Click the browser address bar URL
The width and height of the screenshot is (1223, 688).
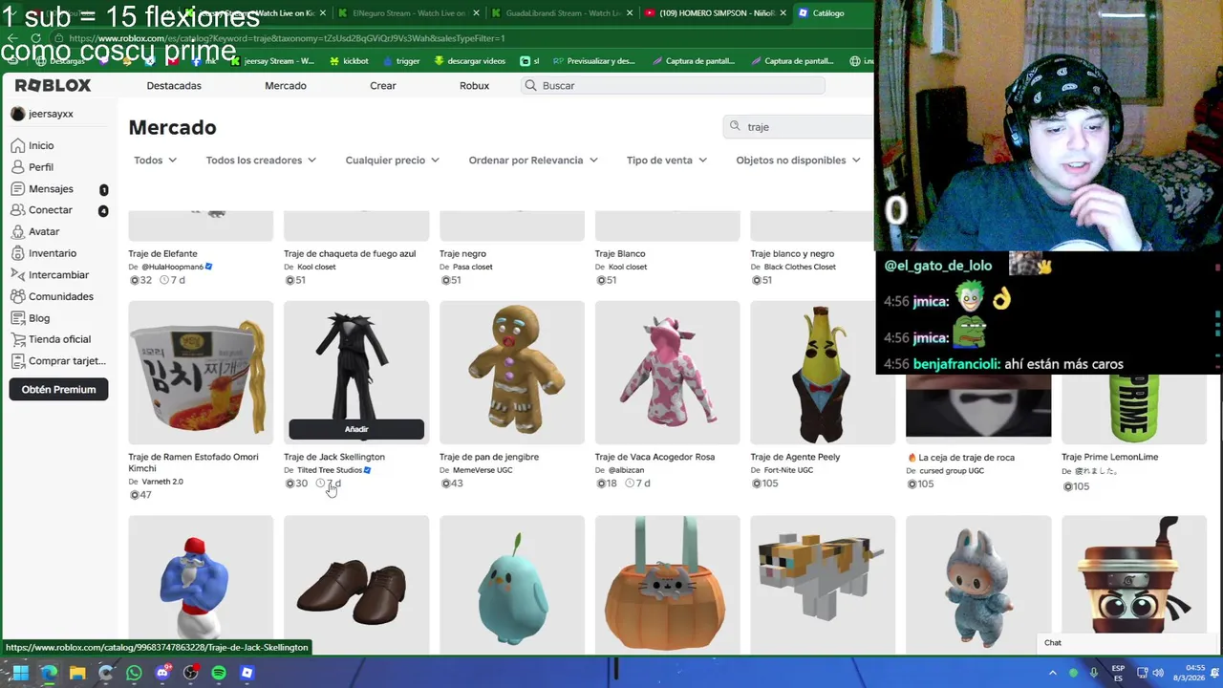[287, 38]
